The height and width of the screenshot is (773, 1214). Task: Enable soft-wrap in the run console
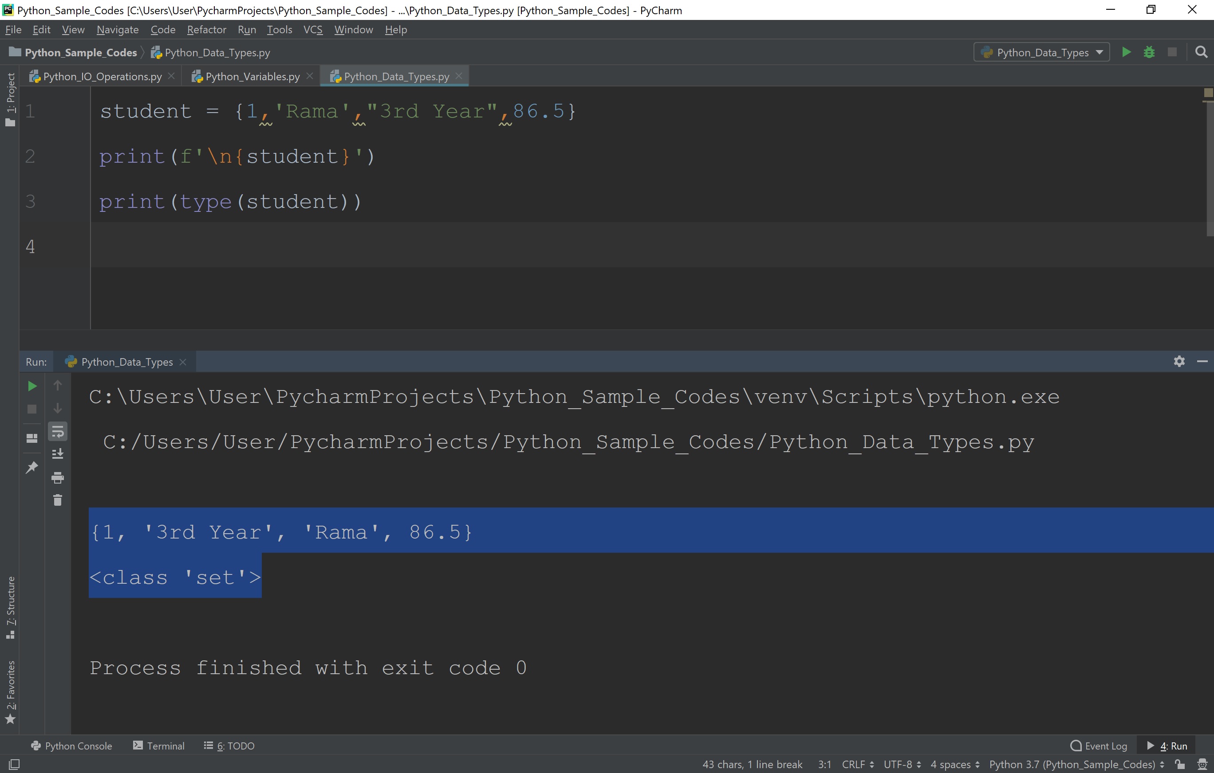click(x=58, y=431)
